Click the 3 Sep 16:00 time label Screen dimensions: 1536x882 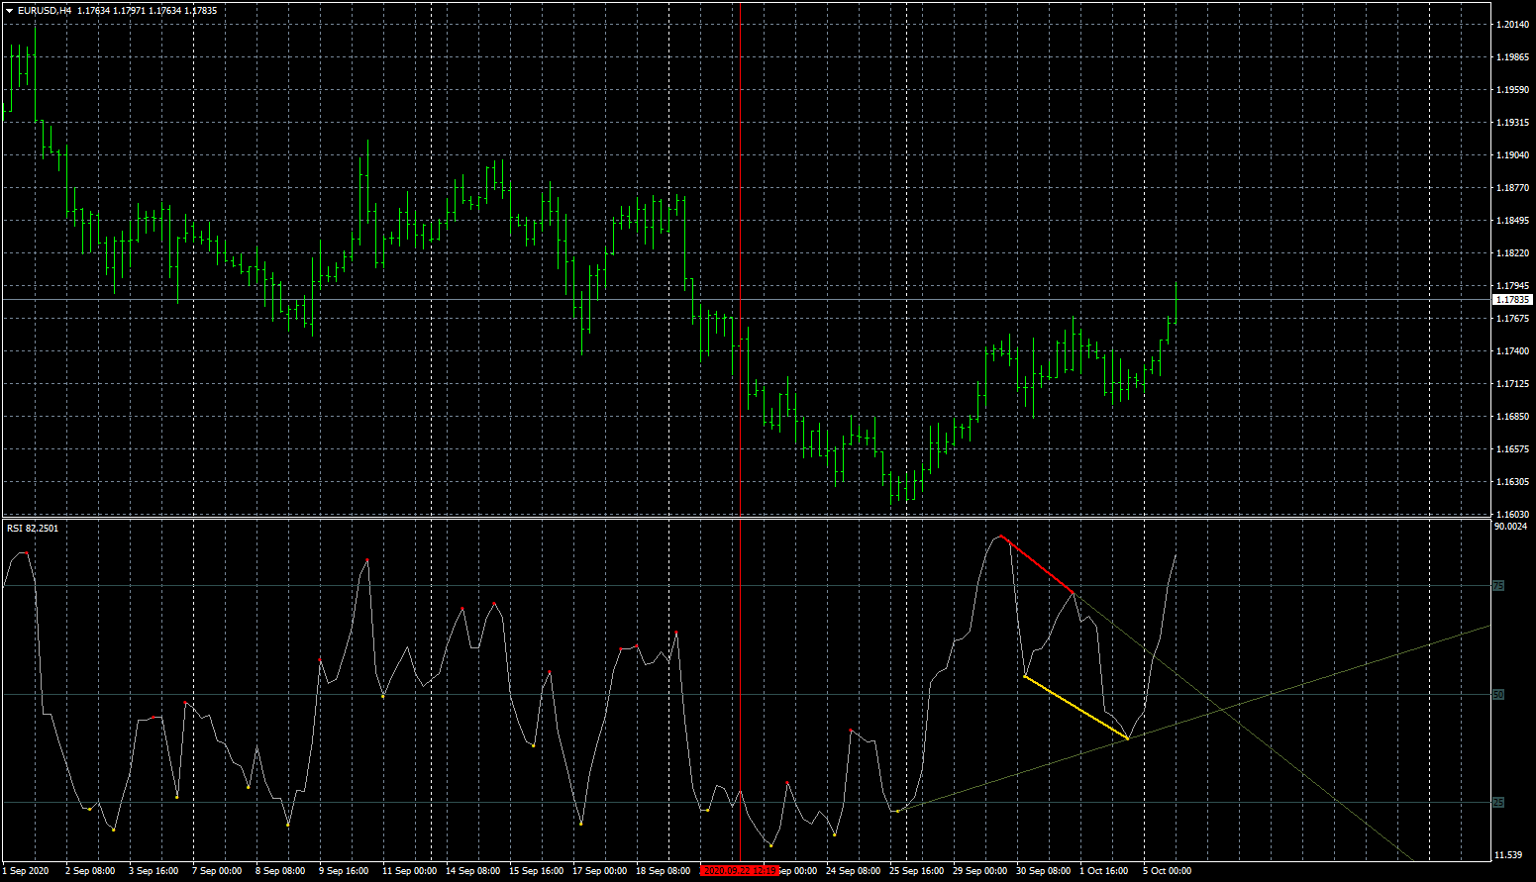click(x=154, y=871)
